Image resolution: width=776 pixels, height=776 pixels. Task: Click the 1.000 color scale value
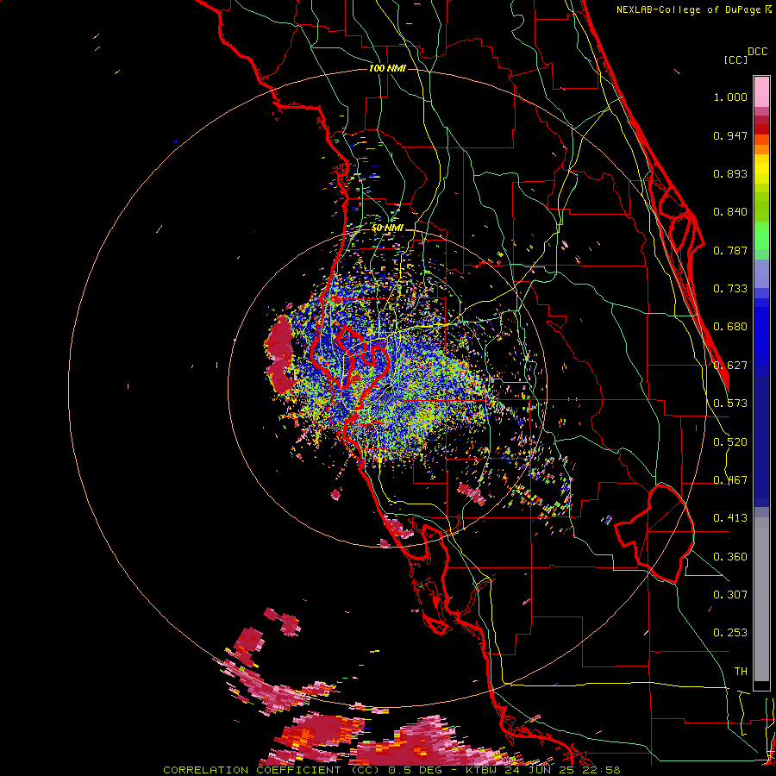pos(730,97)
